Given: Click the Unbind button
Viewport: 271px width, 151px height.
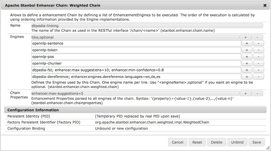Looking at the screenshot, I should [x=237, y=142].
